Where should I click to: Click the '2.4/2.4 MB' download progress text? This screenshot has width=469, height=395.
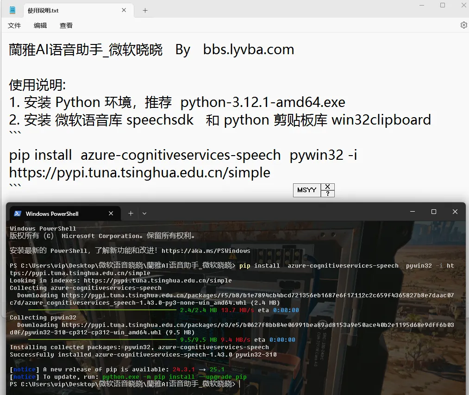coord(198,310)
